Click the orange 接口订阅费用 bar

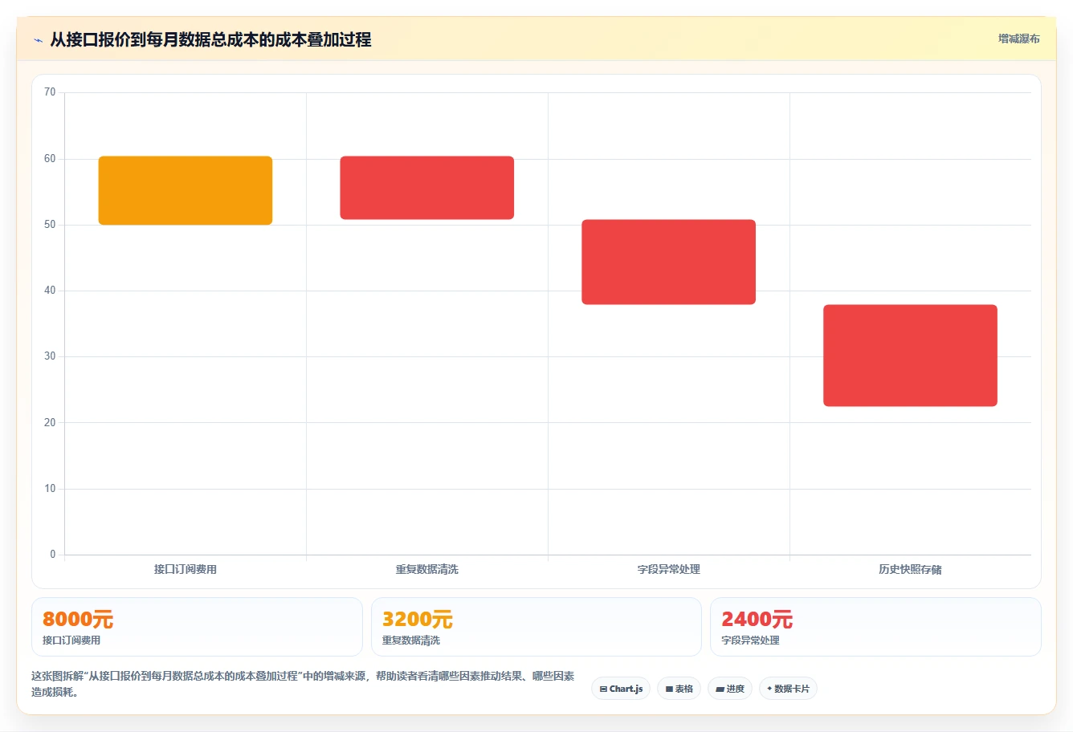coord(186,190)
